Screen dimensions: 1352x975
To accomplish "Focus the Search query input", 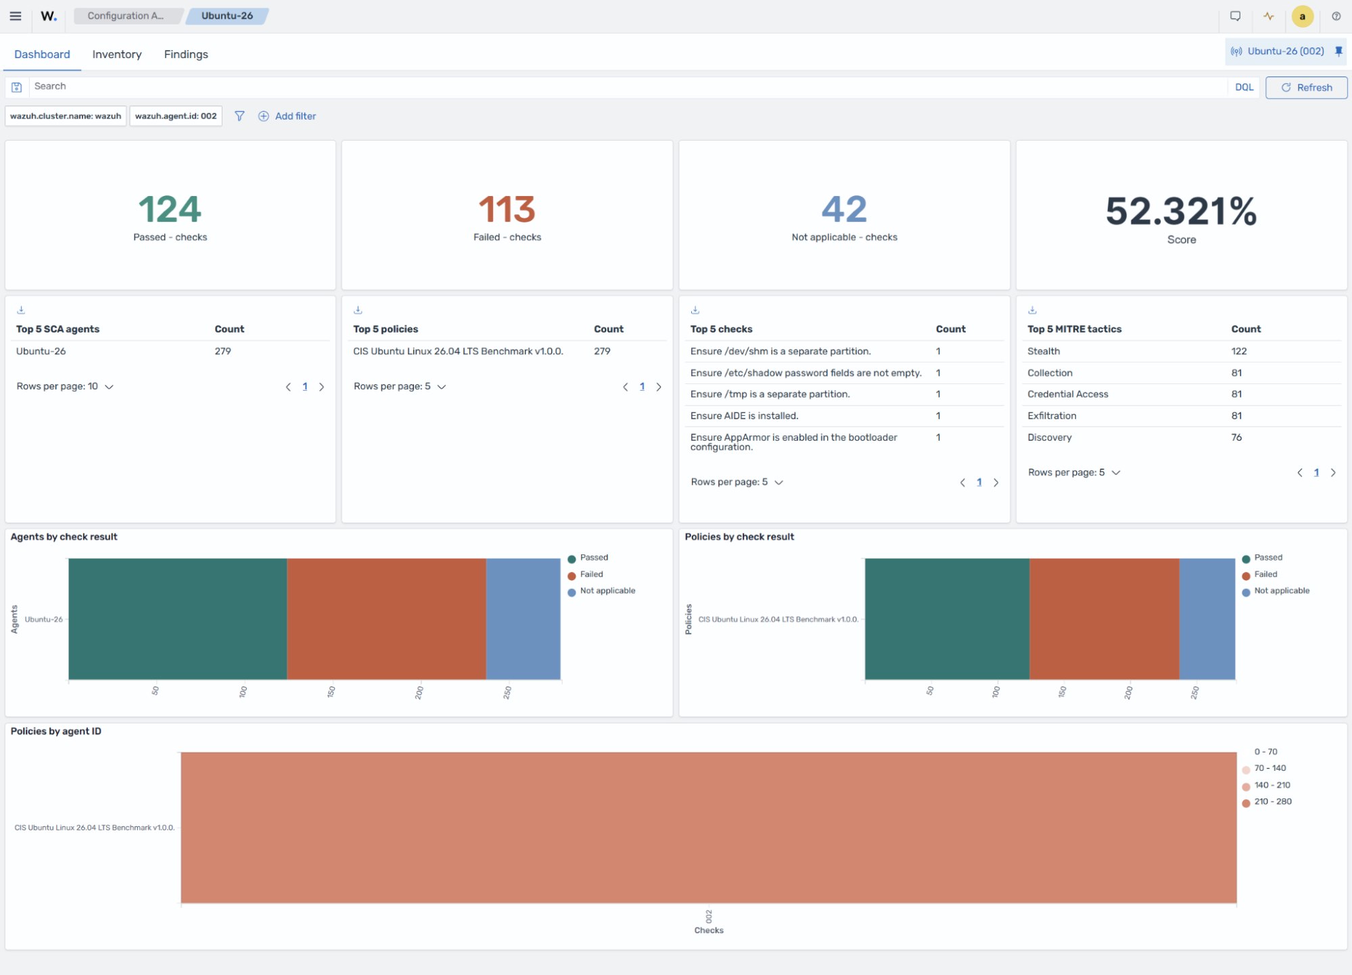I will point(628,87).
